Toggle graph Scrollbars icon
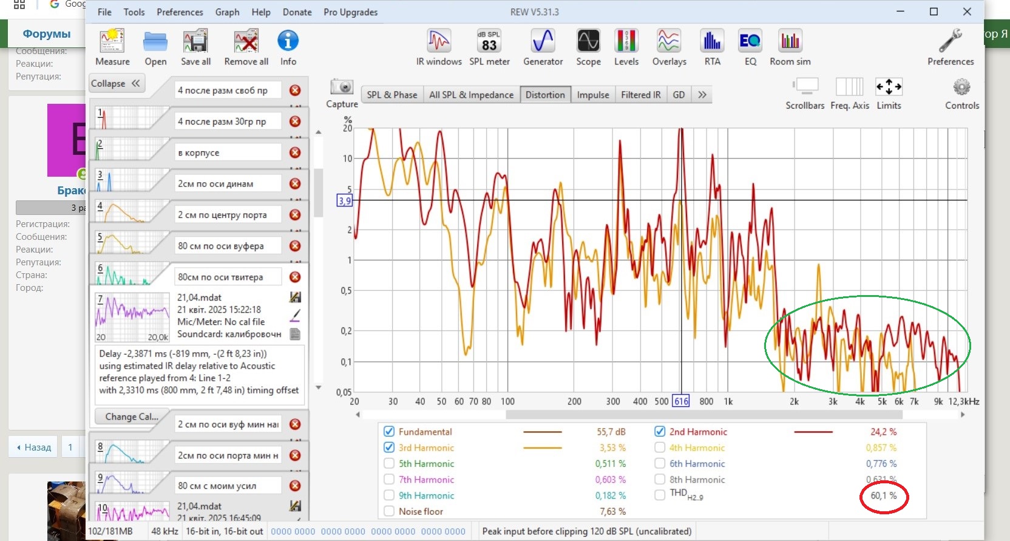 (x=805, y=87)
